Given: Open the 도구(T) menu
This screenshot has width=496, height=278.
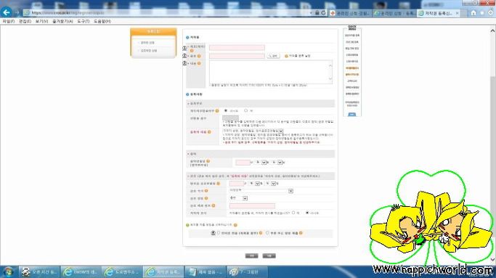Looking at the screenshot, I should pos(84,21).
